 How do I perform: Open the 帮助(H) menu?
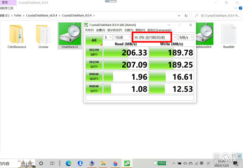(x=140, y=30)
